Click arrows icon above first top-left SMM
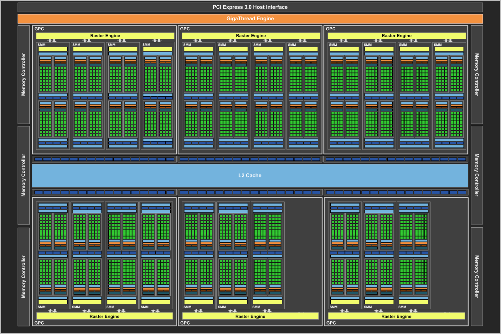Image resolution: width=501 pixels, height=334 pixels. [52, 41]
